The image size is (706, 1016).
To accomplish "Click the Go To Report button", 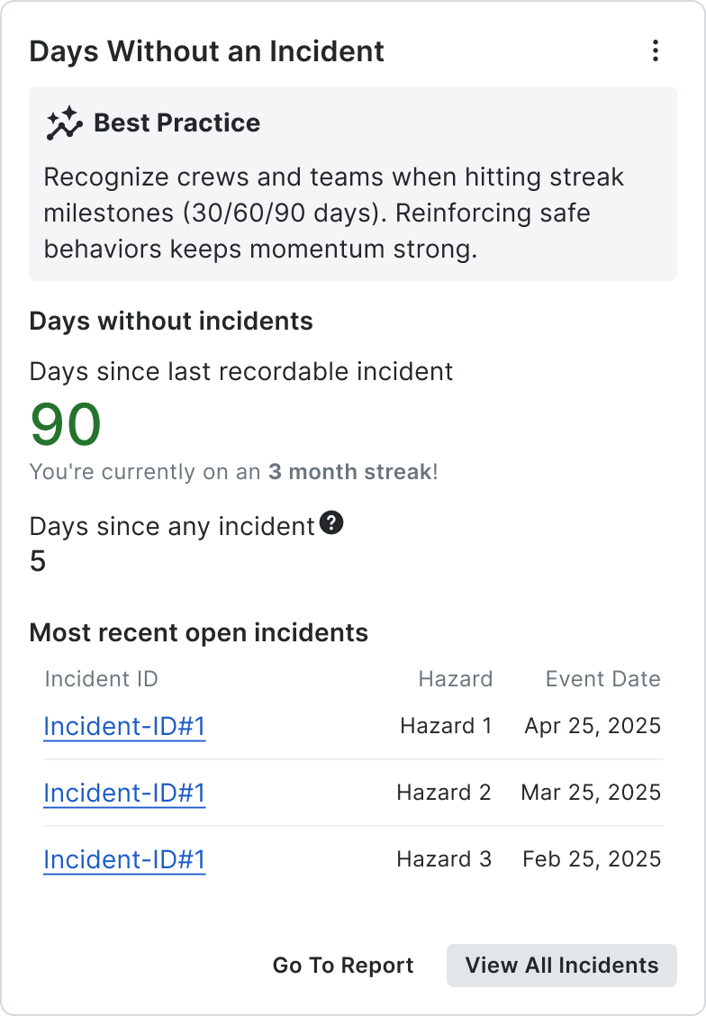I will pos(342,965).
